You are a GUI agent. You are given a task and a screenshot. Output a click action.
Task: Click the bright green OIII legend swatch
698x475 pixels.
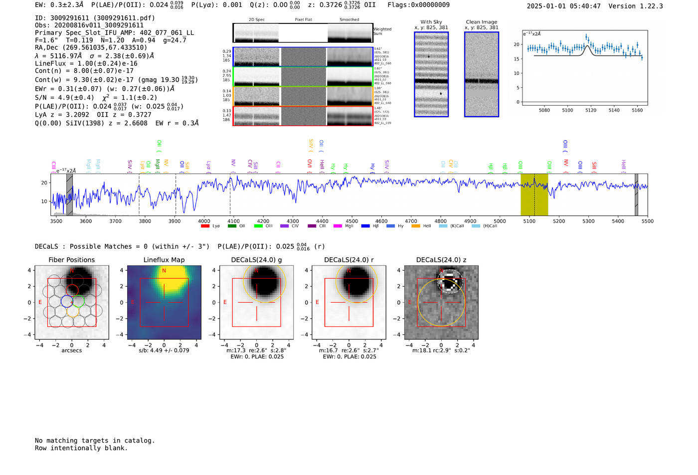click(x=258, y=226)
